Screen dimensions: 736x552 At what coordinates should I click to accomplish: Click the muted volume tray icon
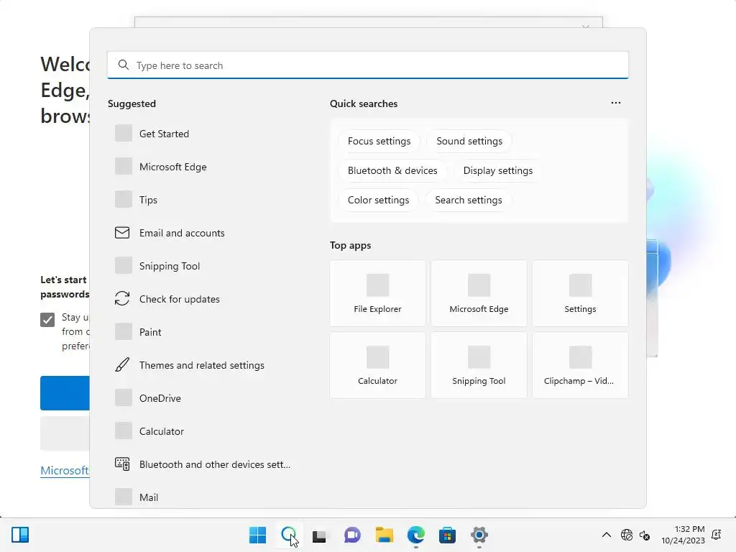(645, 535)
